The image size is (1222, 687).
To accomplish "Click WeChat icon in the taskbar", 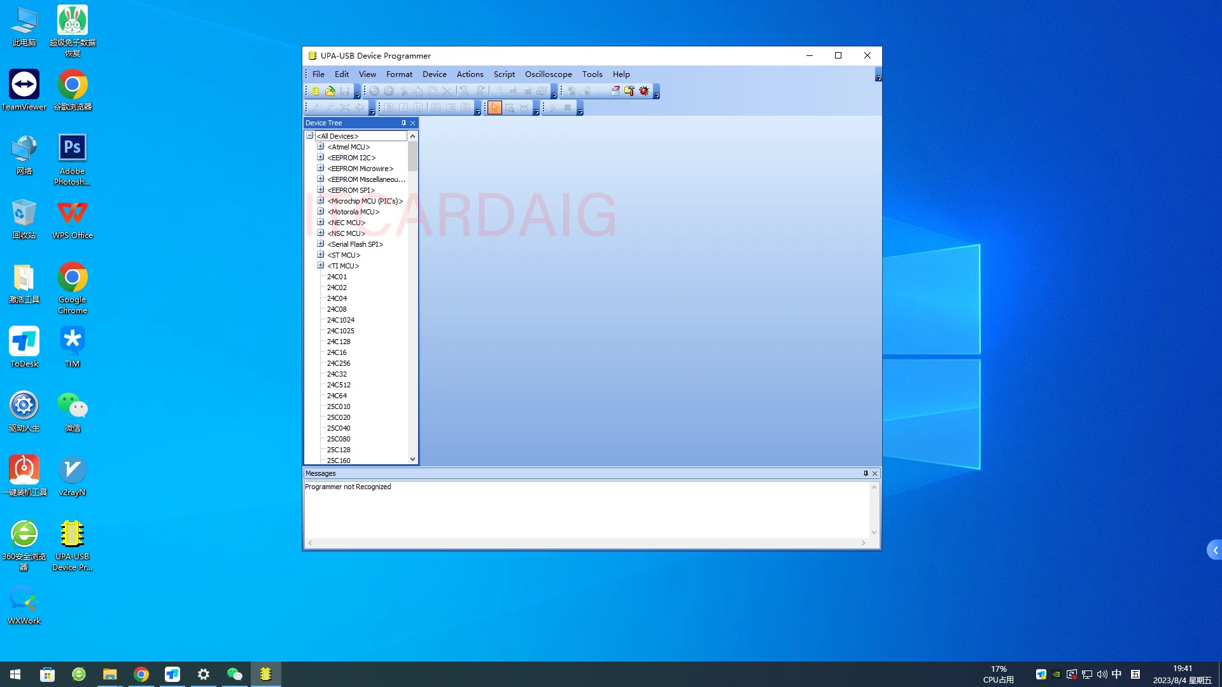I will 235,674.
